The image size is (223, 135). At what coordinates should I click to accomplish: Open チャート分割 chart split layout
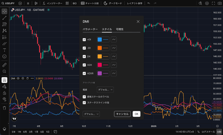pyautogui.click(x=90, y=3)
